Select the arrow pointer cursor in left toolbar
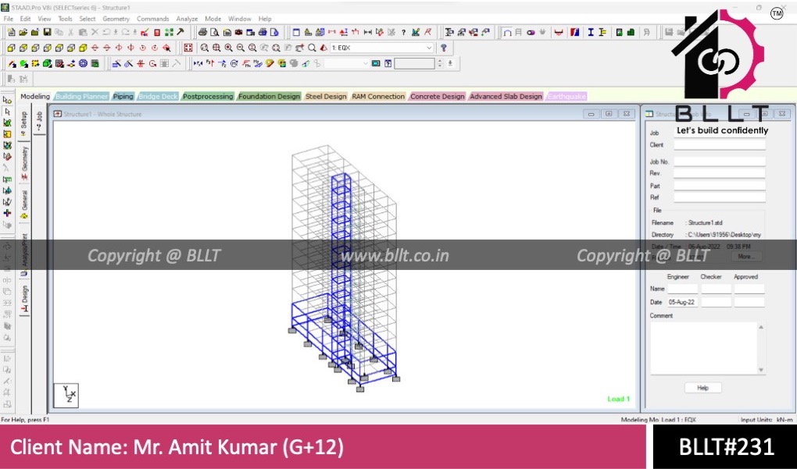 [7, 111]
